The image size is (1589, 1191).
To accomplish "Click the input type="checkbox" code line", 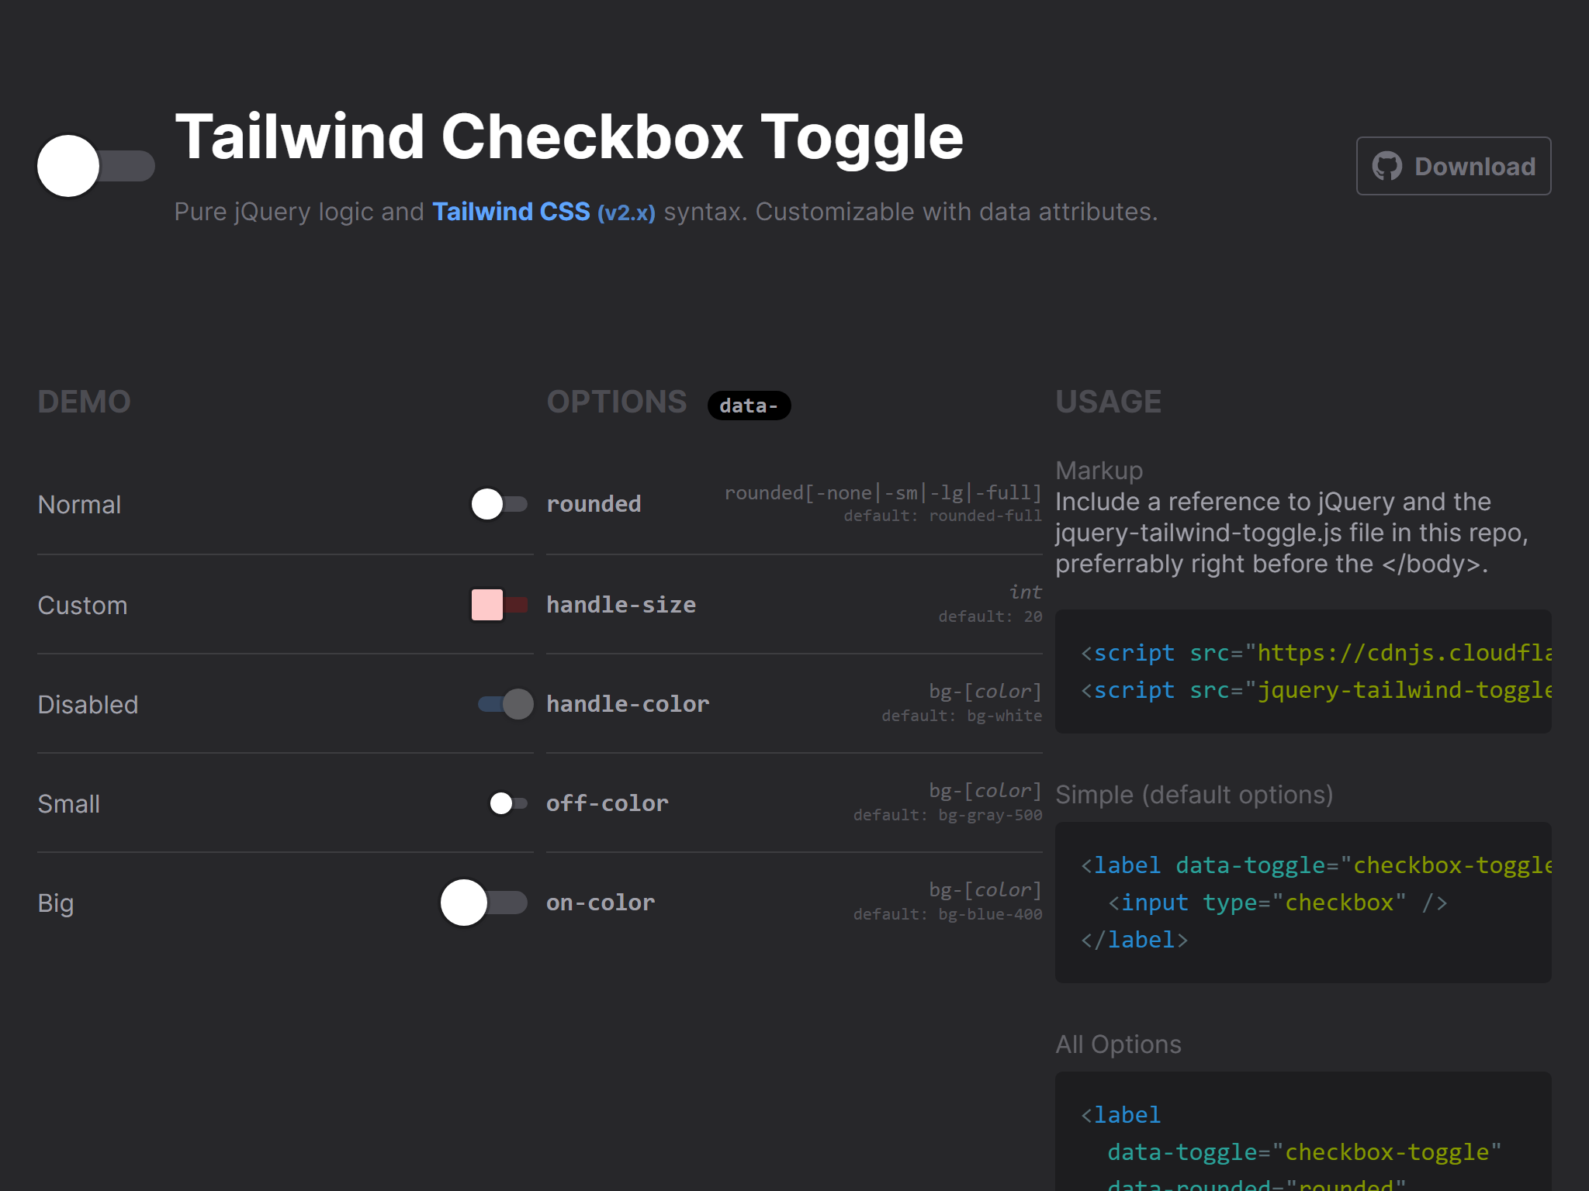I will pos(1277,903).
